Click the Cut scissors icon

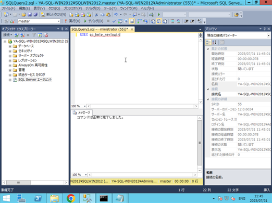(x=96, y=15)
